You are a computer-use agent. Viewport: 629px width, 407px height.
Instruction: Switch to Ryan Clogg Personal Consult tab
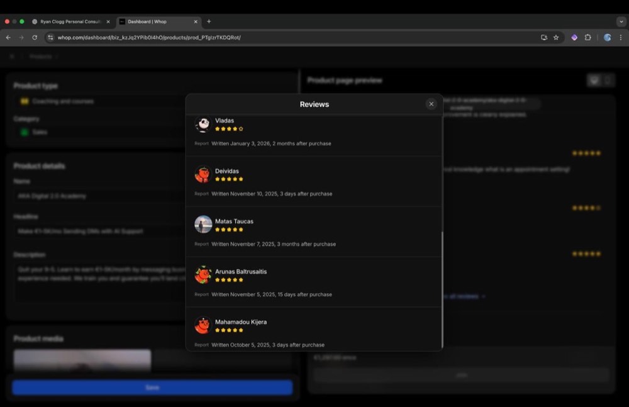point(70,21)
